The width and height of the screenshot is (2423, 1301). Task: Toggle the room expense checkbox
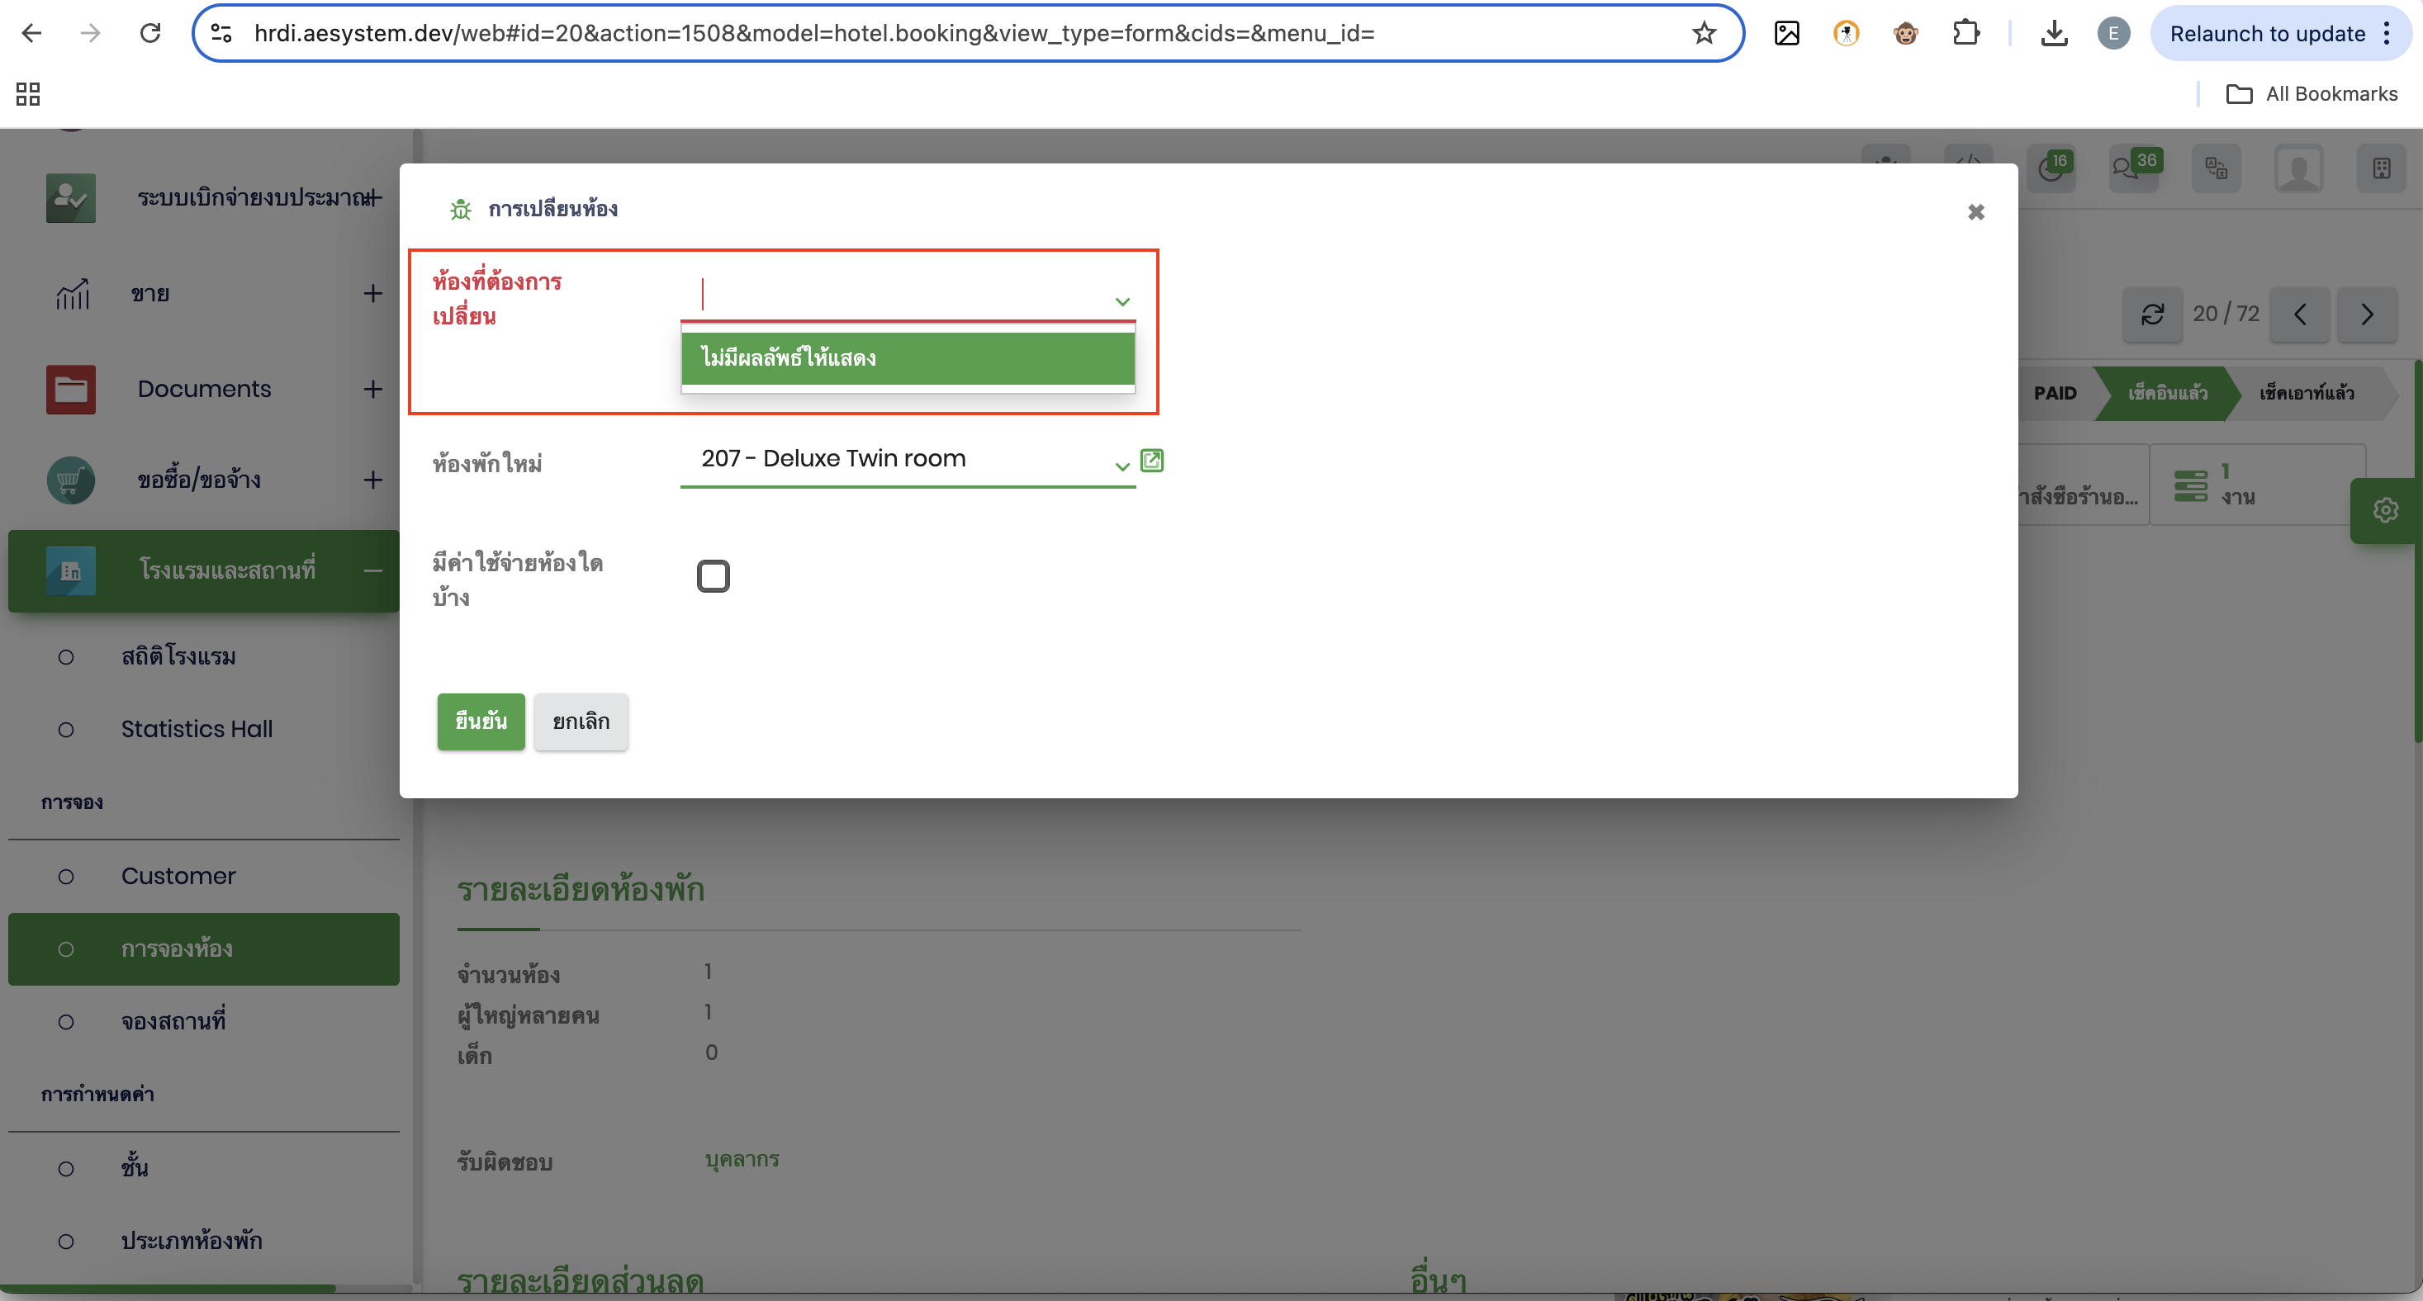713,575
